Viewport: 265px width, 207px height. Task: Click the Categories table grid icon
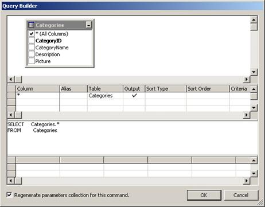(31, 25)
